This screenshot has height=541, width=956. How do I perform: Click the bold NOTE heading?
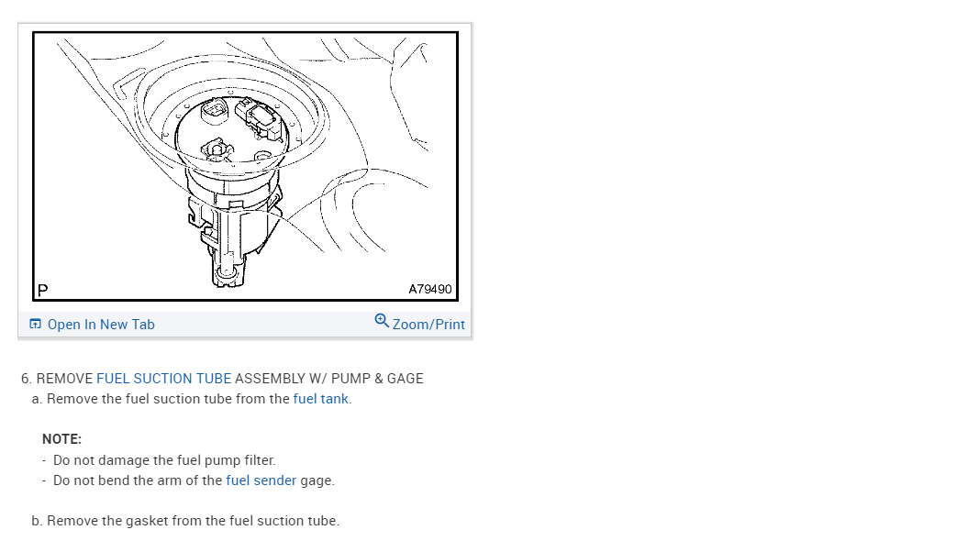(x=61, y=439)
